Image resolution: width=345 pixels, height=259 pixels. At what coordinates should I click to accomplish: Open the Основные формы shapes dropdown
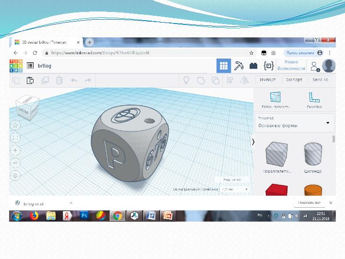pyautogui.click(x=295, y=123)
